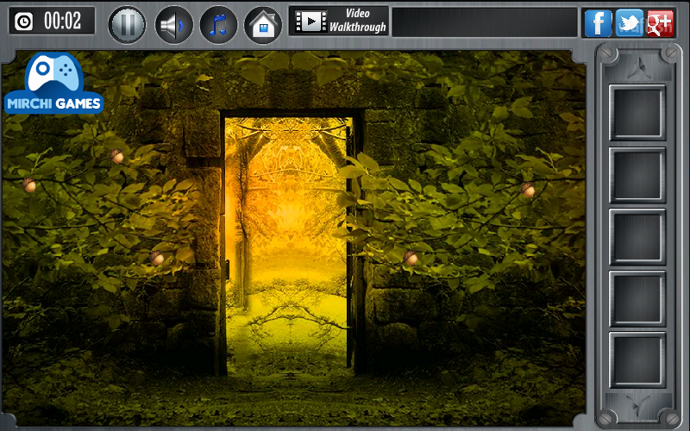The image size is (690, 431).
Task: Click the clock timer icon
Action: tap(24, 21)
